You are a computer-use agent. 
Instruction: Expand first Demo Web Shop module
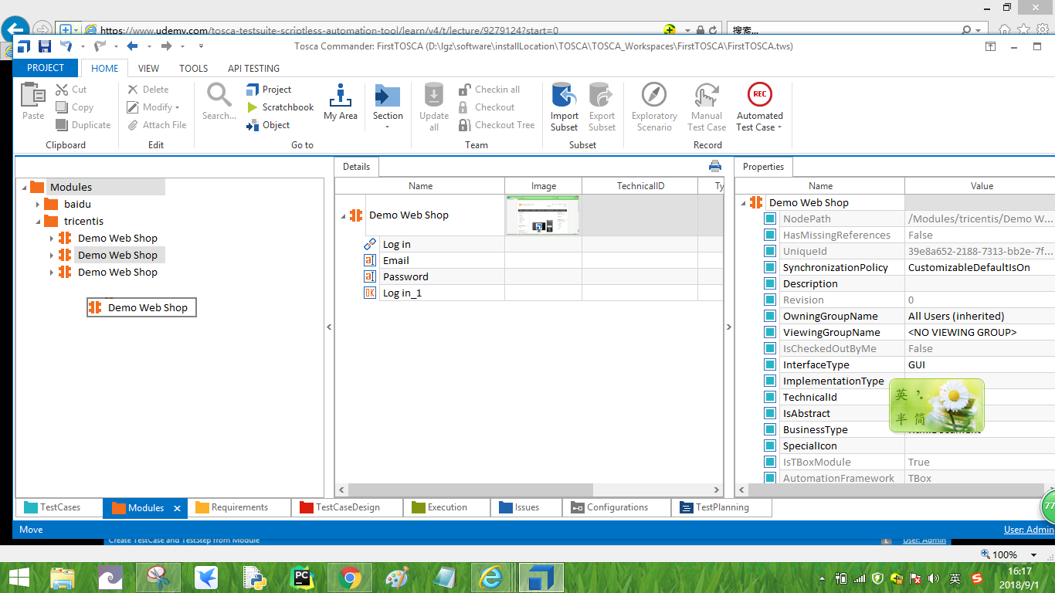coord(52,239)
